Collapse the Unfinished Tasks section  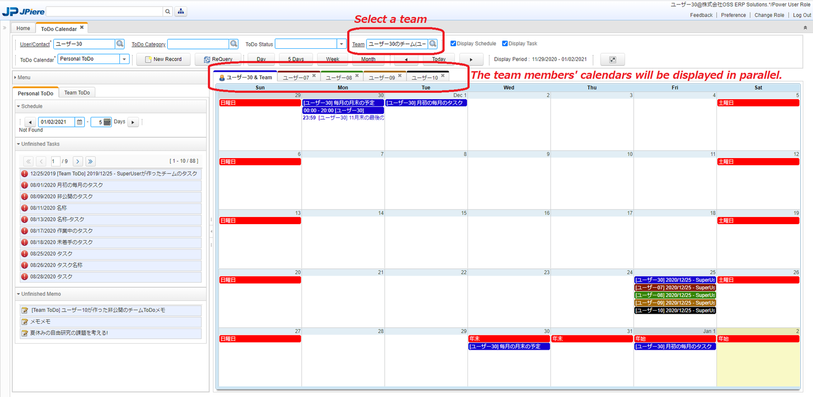point(19,144)
